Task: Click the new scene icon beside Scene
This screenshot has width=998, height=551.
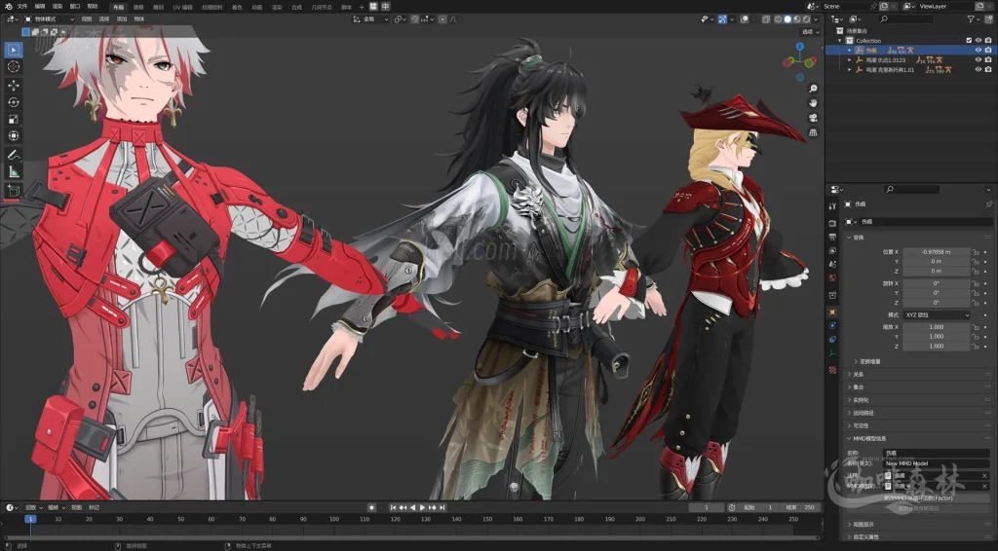Action: pyautogui.click(x=883, y=7)
